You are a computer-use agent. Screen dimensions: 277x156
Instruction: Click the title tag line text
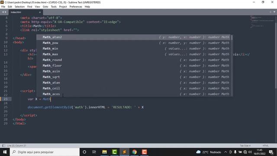click(38, 26)
